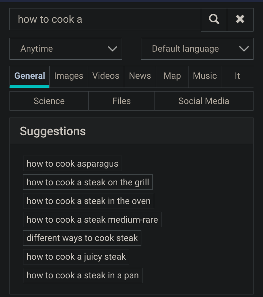Image resolution: width=263 pixels, height=297 pixels.
Task: Click the magnifying glass search icon
Action: point(214,19)
